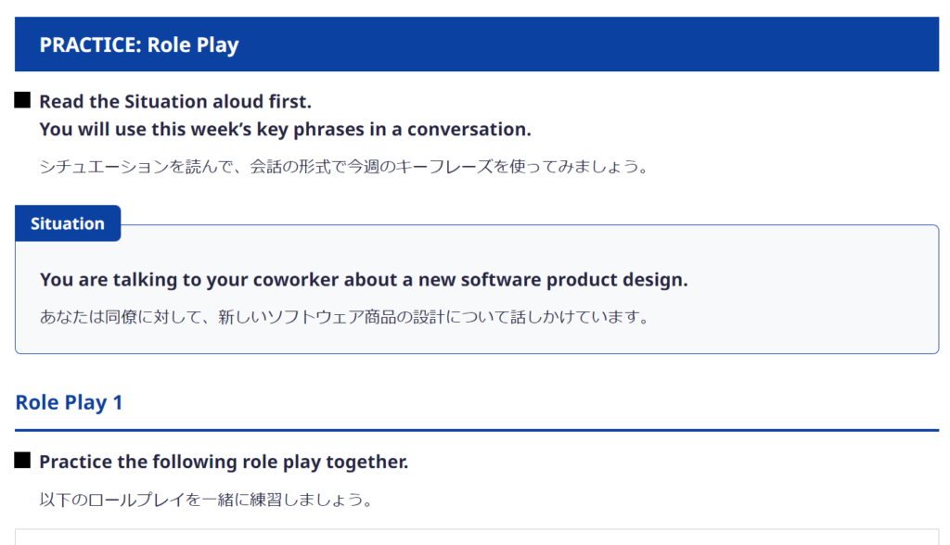Click the "You will use this week's key phrases" line
Image resolution: width=950 pixels, height=545 pixels.
[285, 129]
